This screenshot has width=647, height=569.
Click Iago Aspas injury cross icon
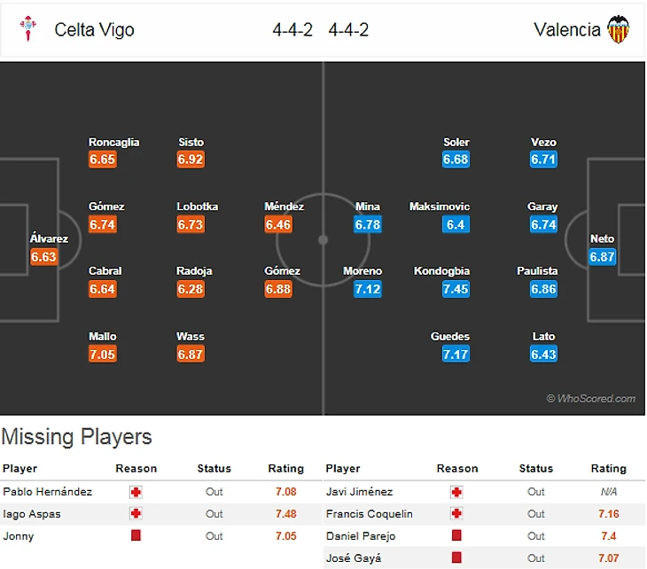coord(136,514)
